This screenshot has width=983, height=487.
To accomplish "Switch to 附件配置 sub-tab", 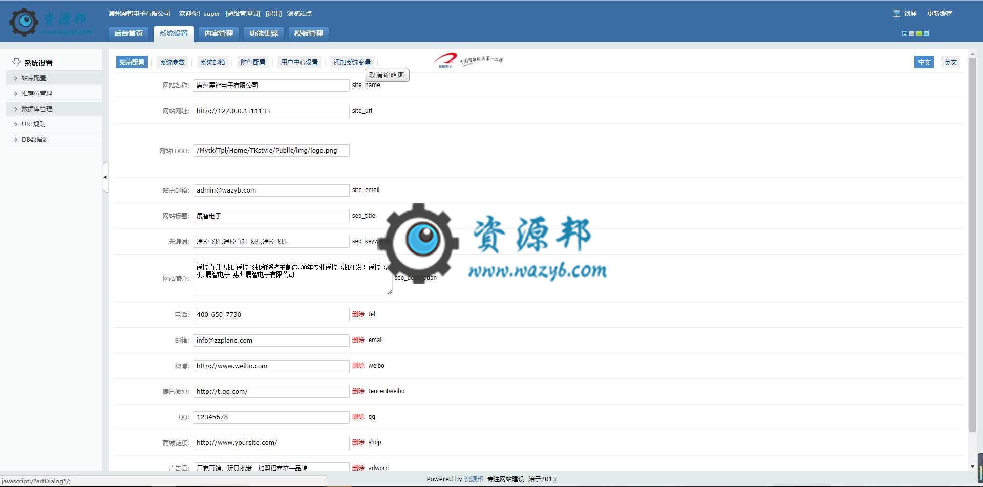I will click(x=253, y=62).
